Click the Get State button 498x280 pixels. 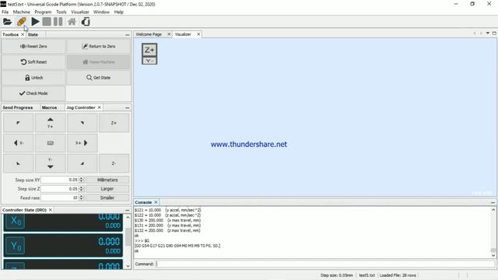pyautogui.click(x=99, y=78)
